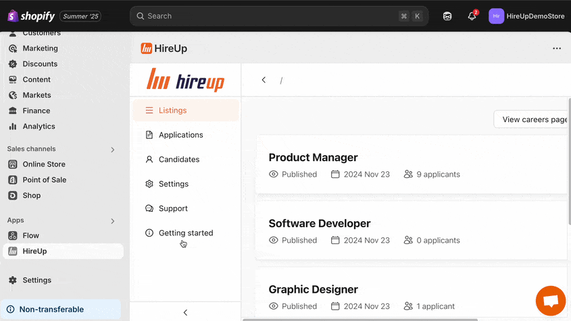
Task: Click the horizontal scrollbar at bottom
Action: click(358, 319)
